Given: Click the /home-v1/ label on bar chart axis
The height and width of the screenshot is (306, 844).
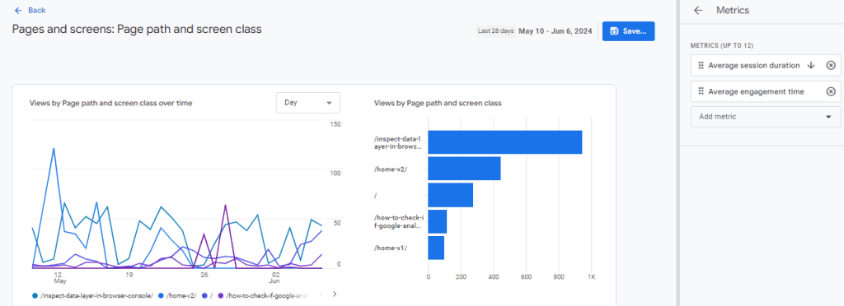Looking at the screenshot, I should (x=391, y=248).
